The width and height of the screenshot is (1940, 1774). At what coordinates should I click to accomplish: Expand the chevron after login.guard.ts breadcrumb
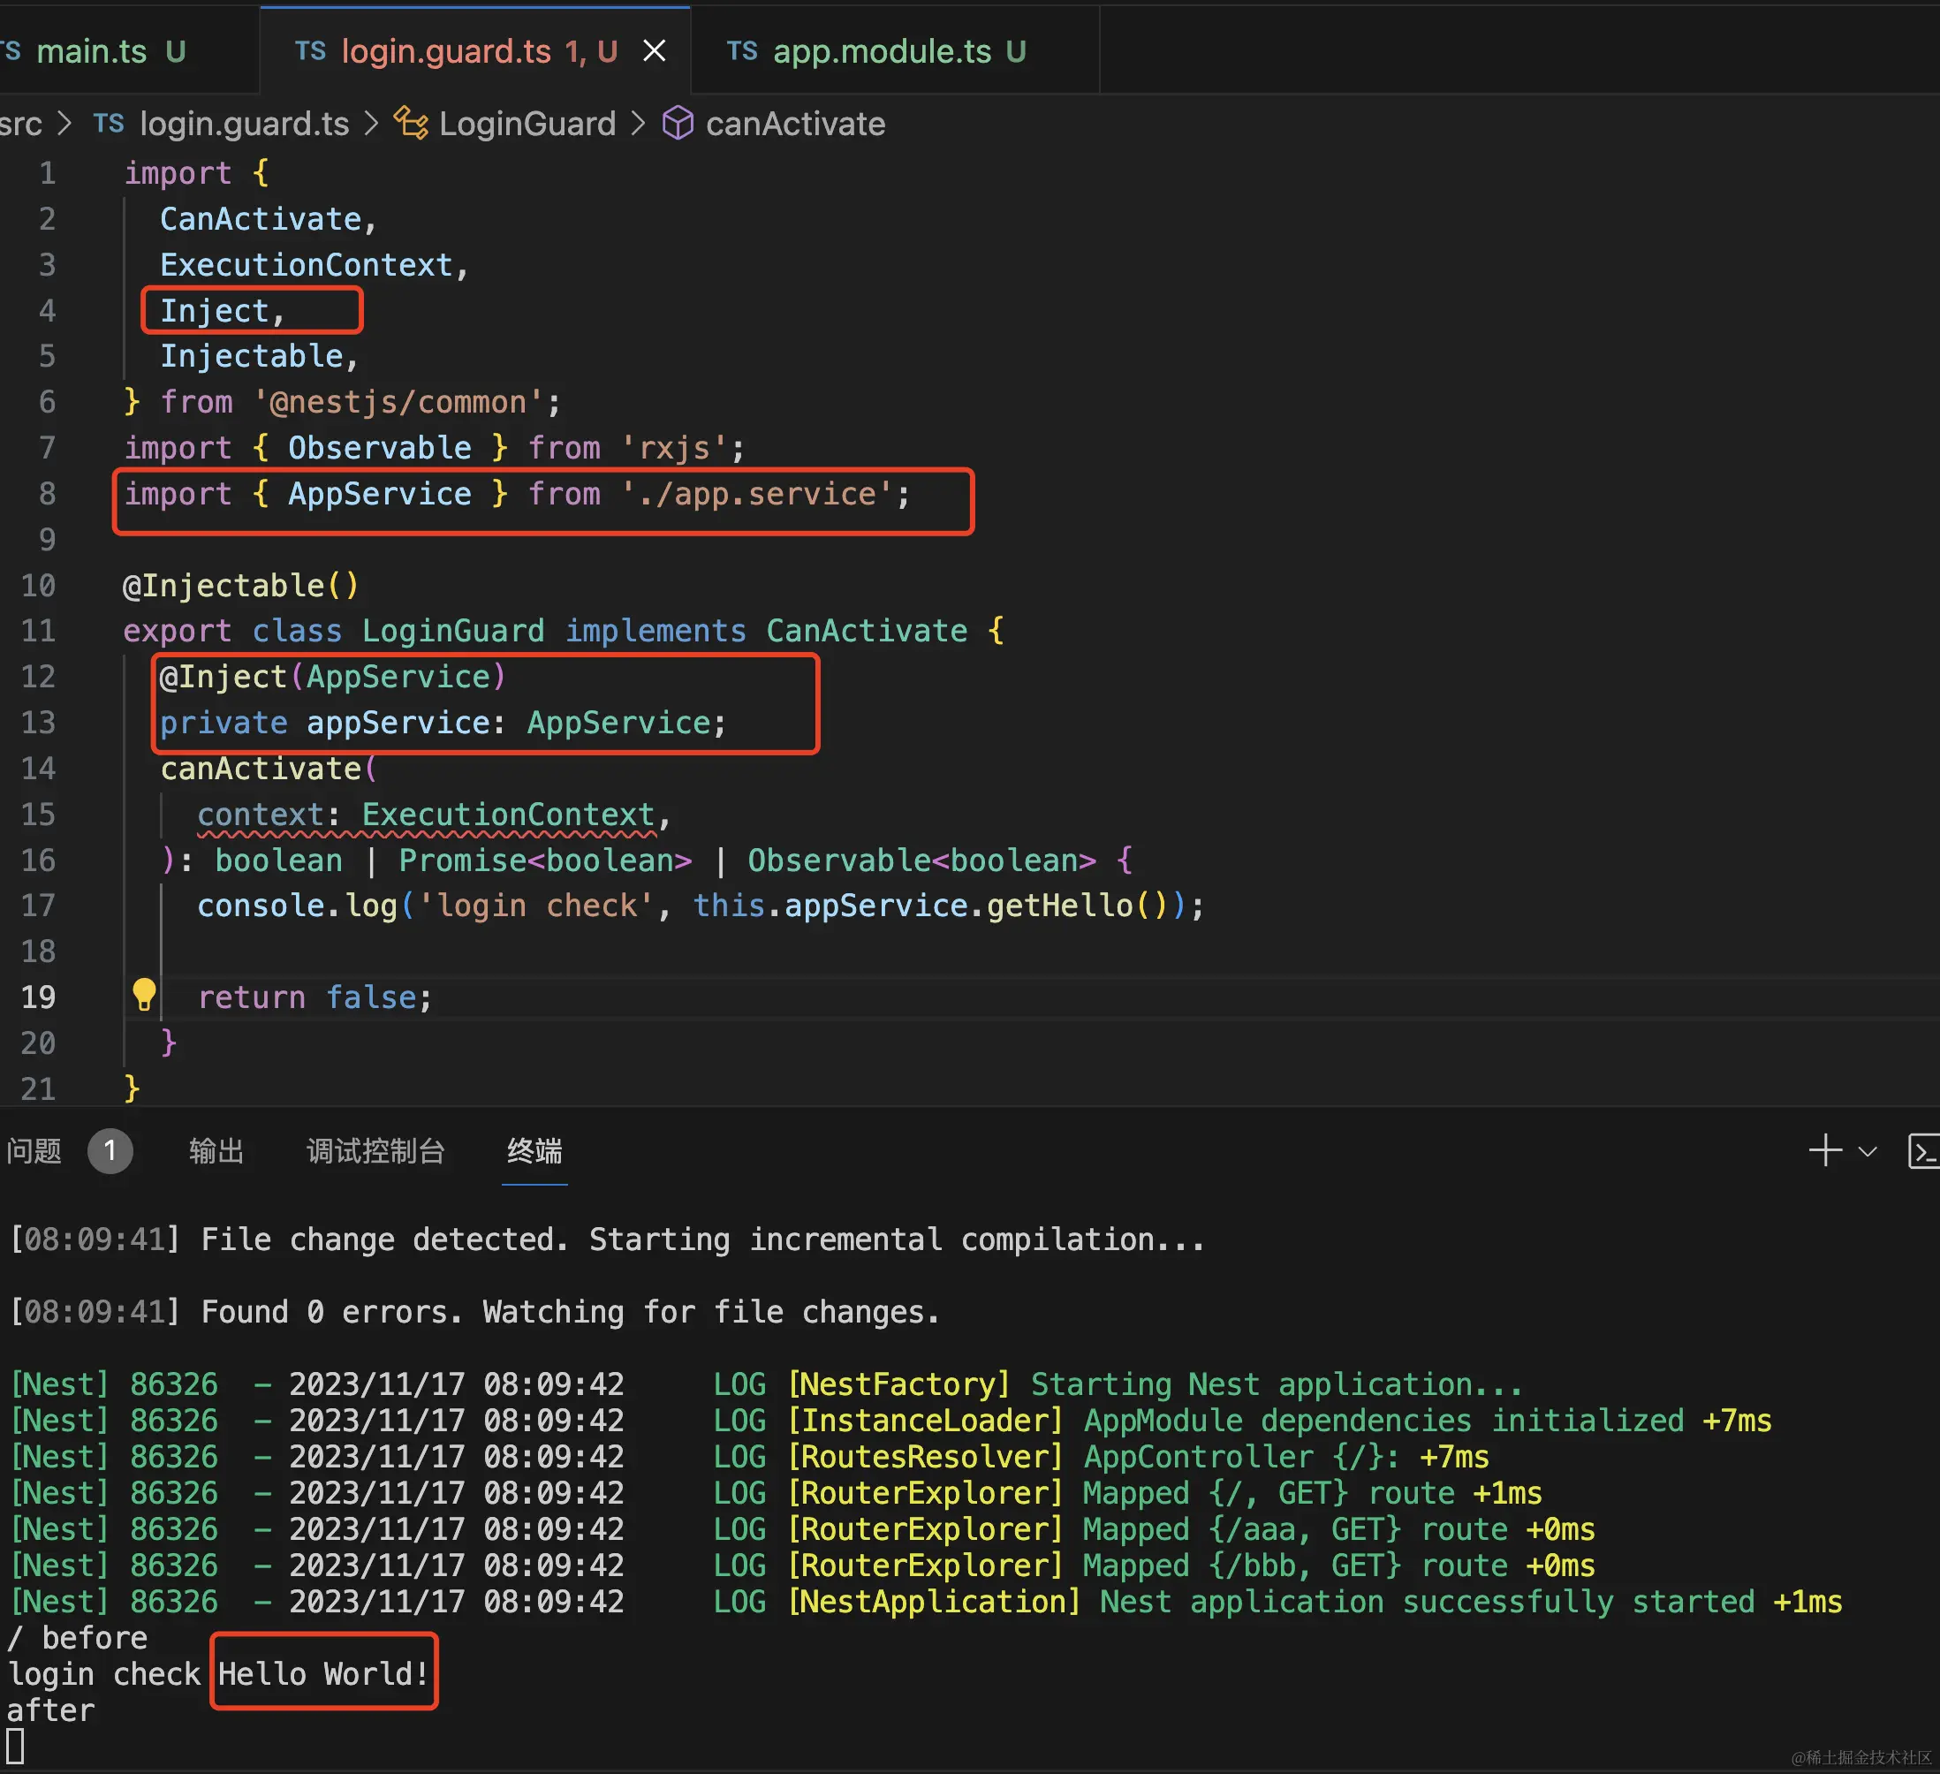(371, 125)
